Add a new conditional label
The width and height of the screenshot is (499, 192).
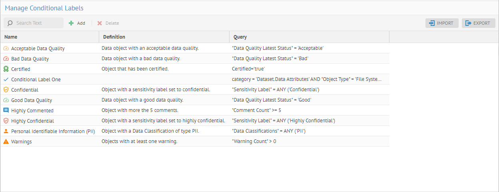(x=77, y=23)
